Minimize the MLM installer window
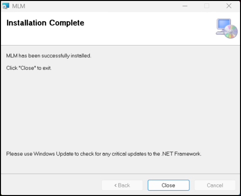This screenshot has height=196, width=241. (x=185, y=6)
